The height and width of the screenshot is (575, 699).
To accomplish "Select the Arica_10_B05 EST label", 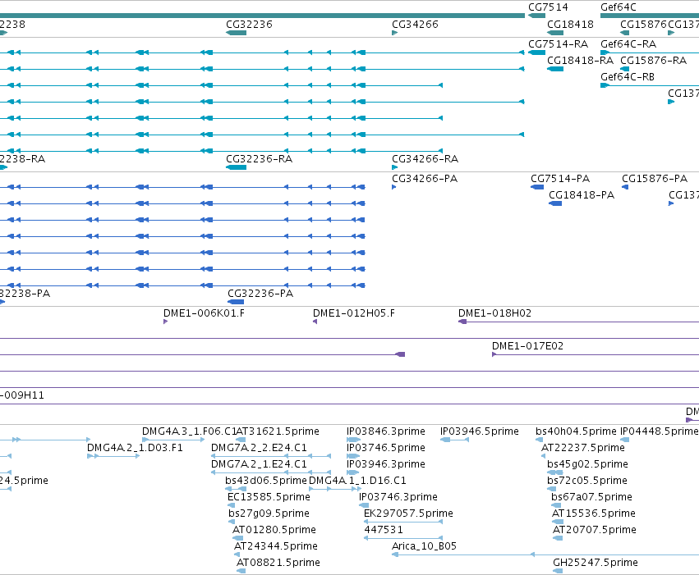I will click(424, 546).
